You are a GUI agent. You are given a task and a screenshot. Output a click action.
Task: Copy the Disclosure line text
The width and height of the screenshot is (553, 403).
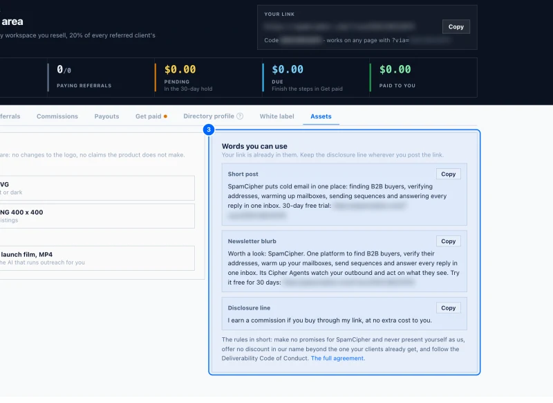(448, 308)
